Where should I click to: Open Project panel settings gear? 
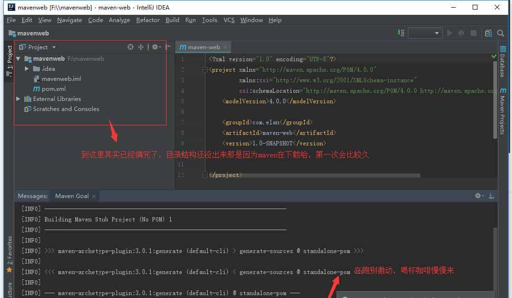pyautogui.click(x=155, y=47)
